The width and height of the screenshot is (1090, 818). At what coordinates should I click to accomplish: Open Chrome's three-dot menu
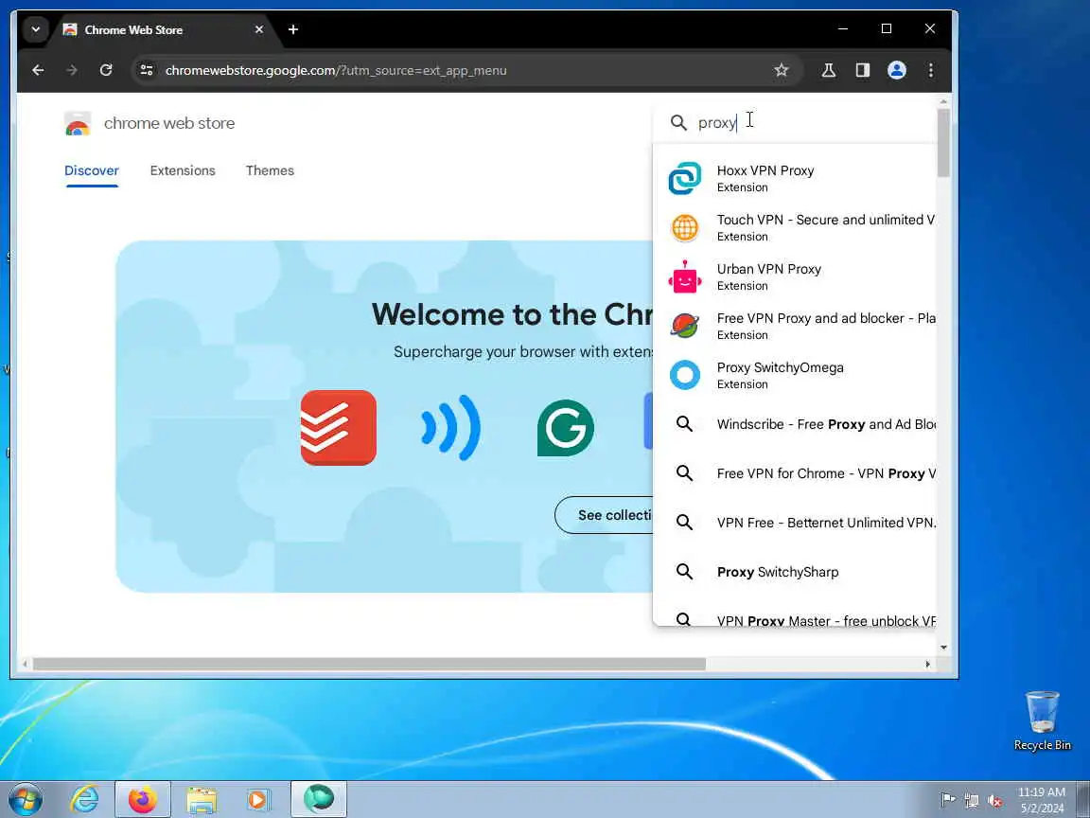pyautogui.click(x=931, y=70)
